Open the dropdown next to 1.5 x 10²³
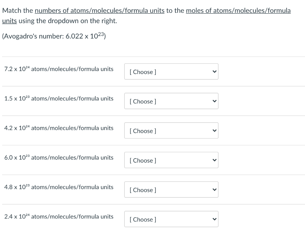The height and width of the screenshot is (237, 305). [x=171, y=101]
